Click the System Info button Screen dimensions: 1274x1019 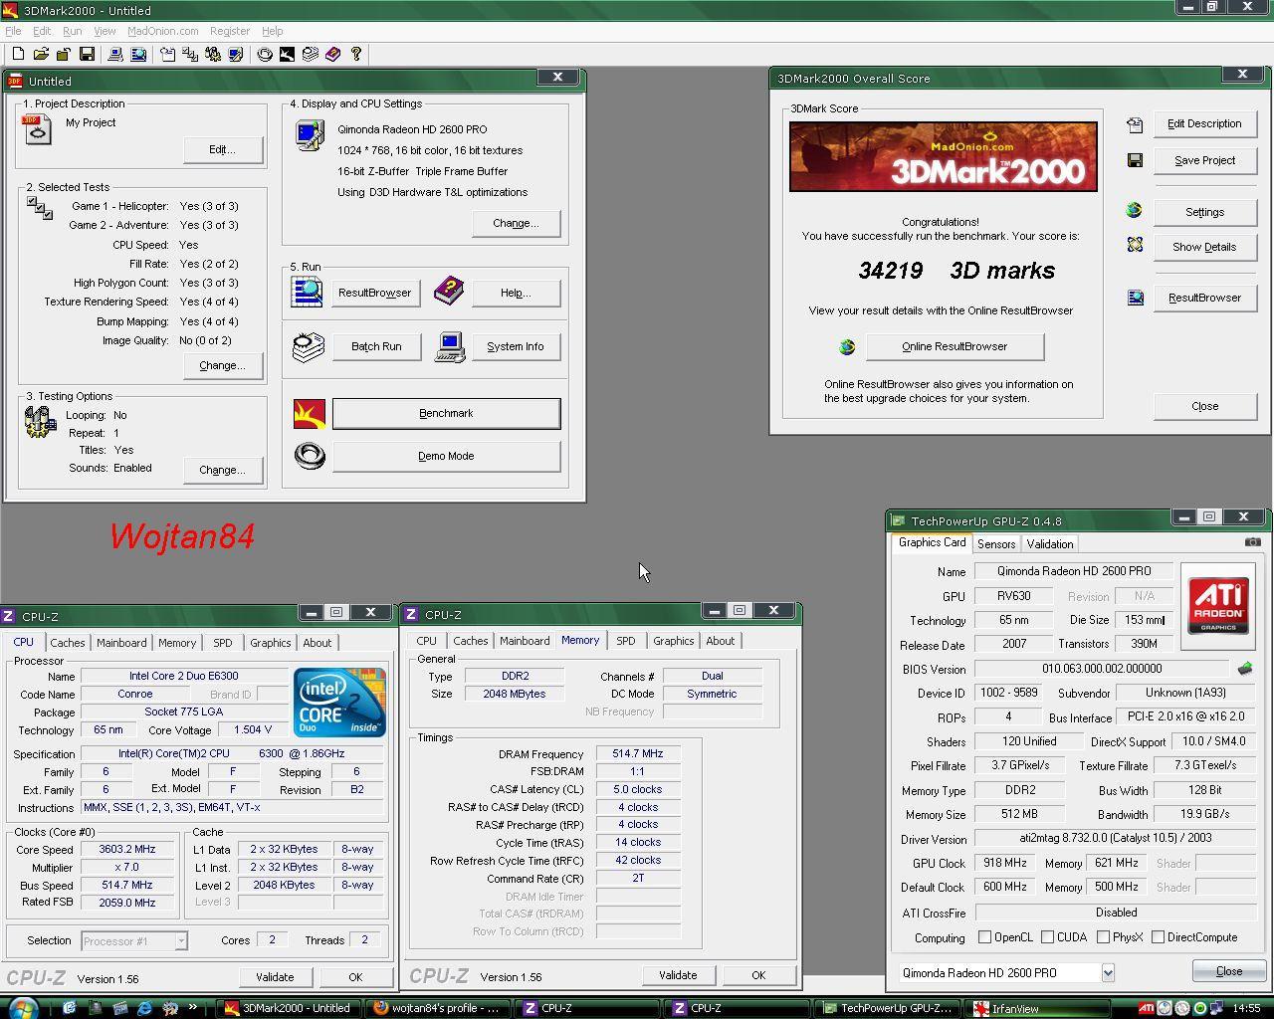point(516,346)
